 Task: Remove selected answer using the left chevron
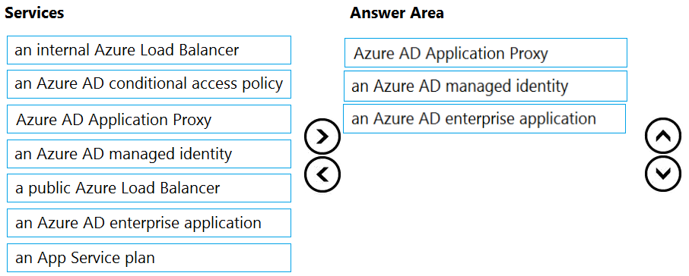(x=322, y=174)
